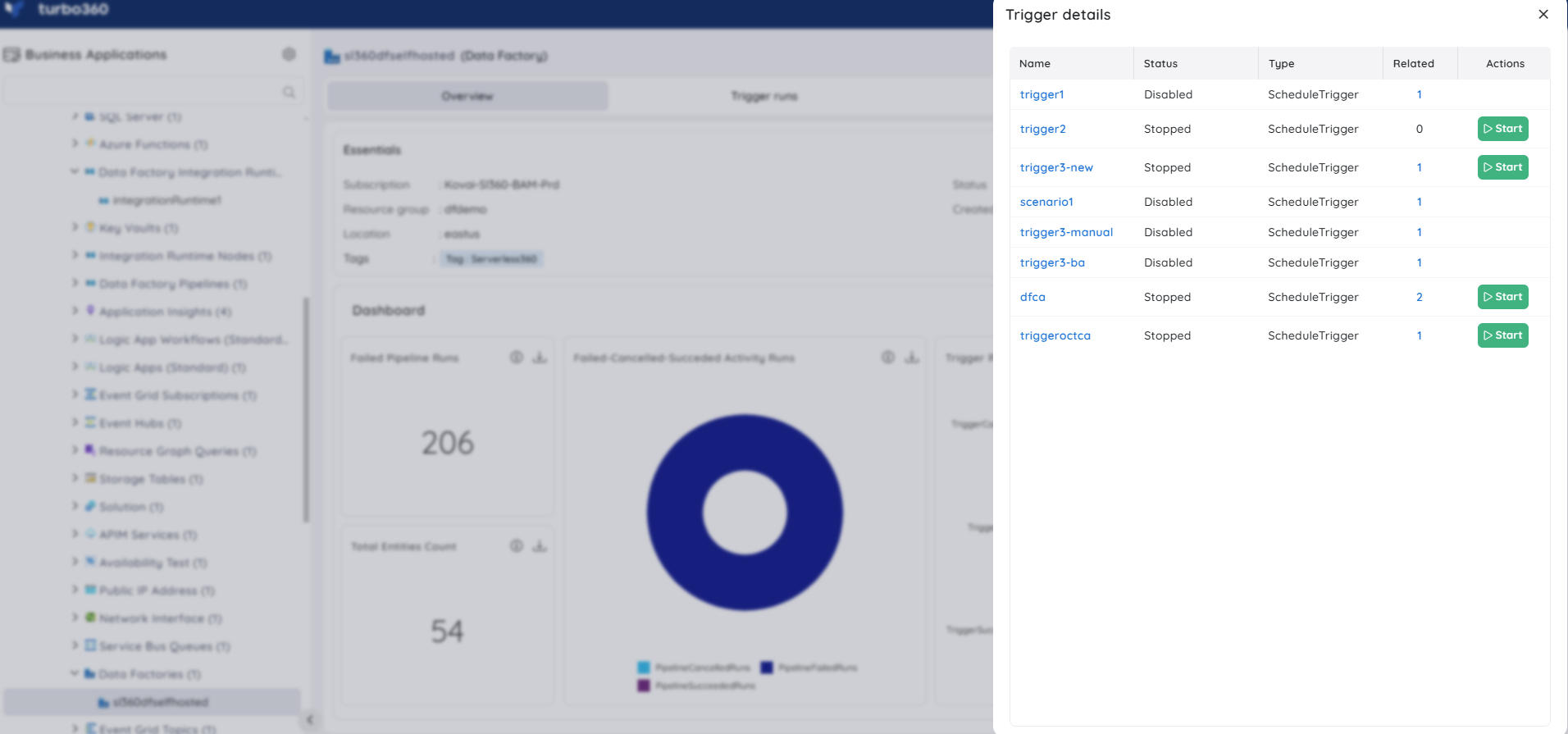Expand the Azure Functions tree node
Image resolution: width=1568 pixels, height=734 pixels.
(75, 144)
